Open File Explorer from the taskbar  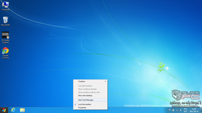pyautogui.click(x=22, y=110)
